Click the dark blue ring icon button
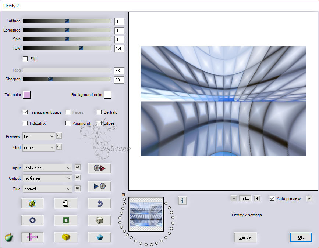The image size is (319, 248). point(32,220)
